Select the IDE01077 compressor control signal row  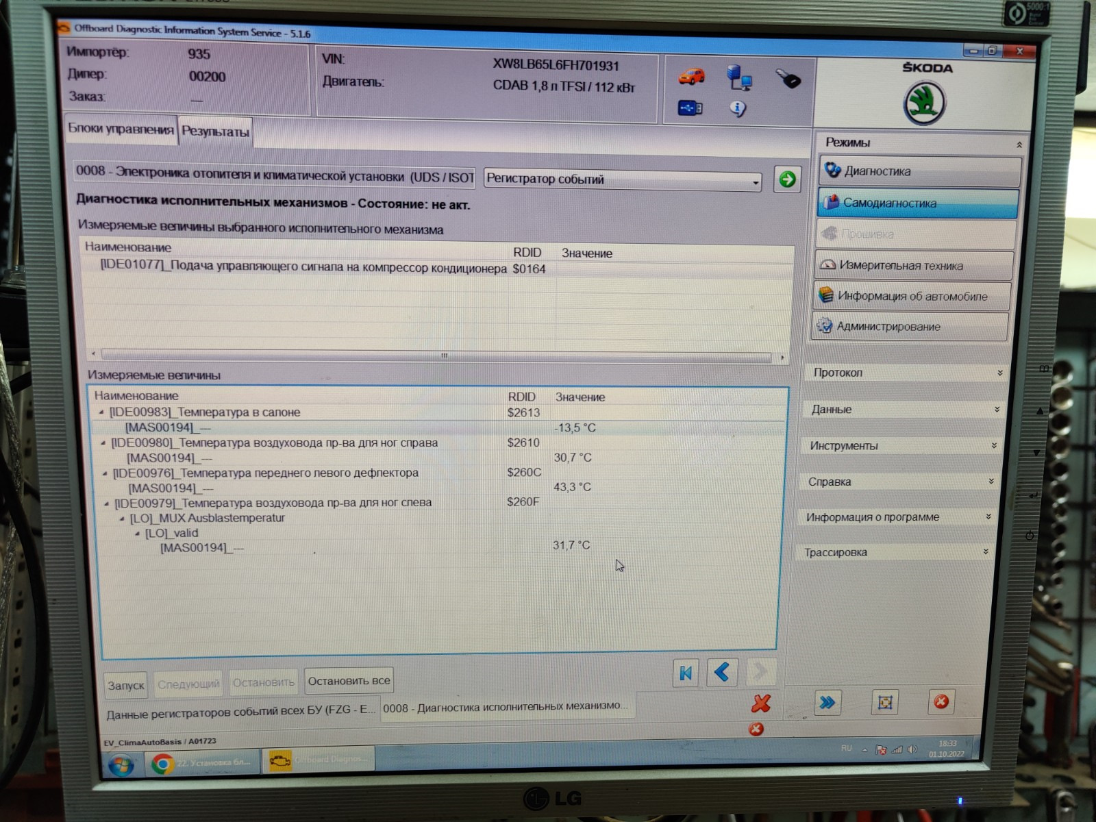pyautogui.click(x=438, y=268)
